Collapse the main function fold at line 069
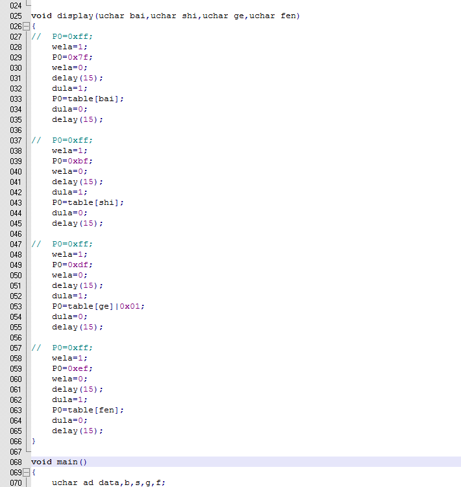 [27, 472]
